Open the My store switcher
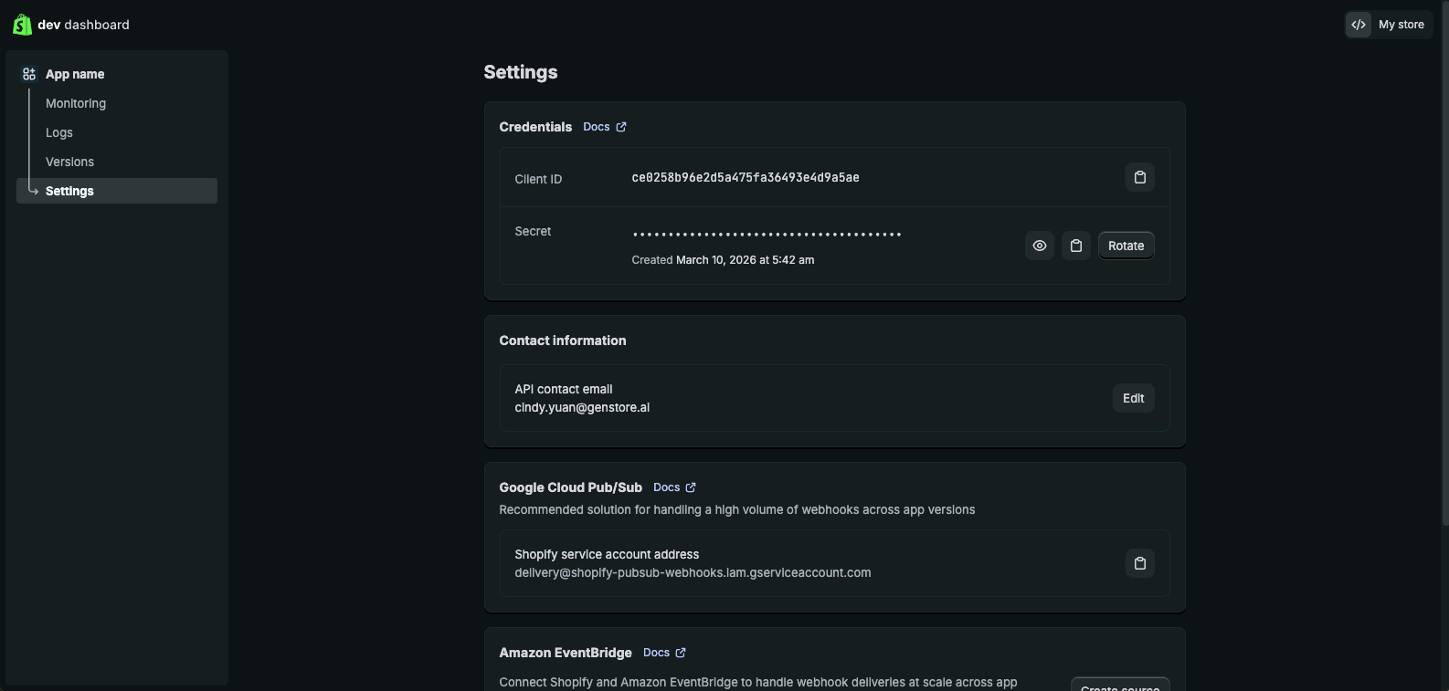1449x691 pixels. pos(1401,25)
